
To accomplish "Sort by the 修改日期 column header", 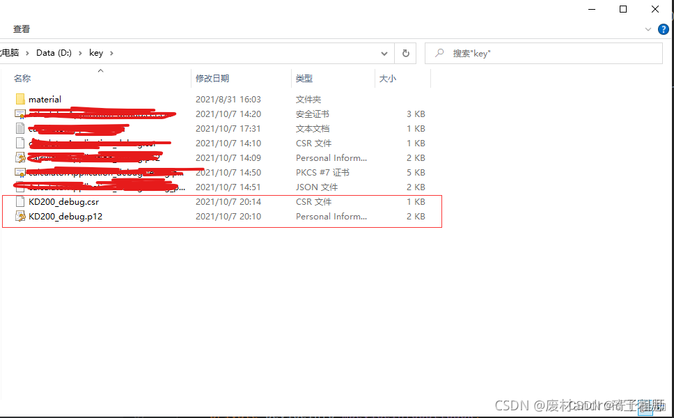I will tap(212, 78).
